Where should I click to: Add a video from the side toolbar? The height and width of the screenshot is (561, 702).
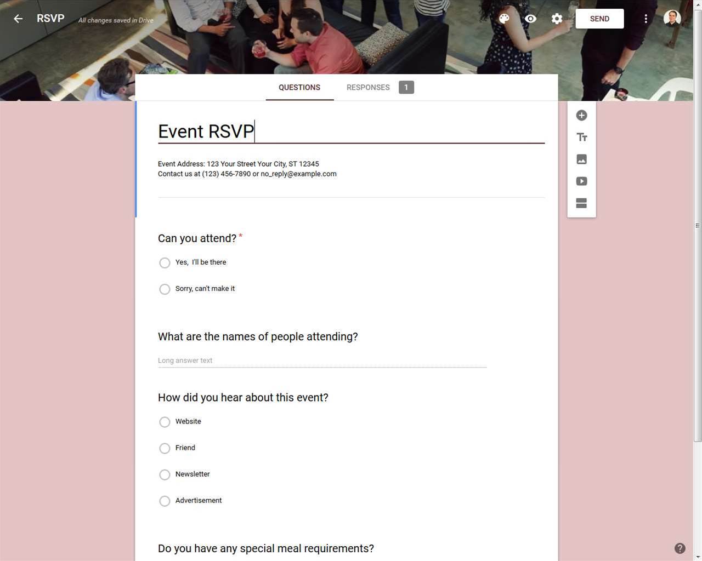tap(581, 181)
